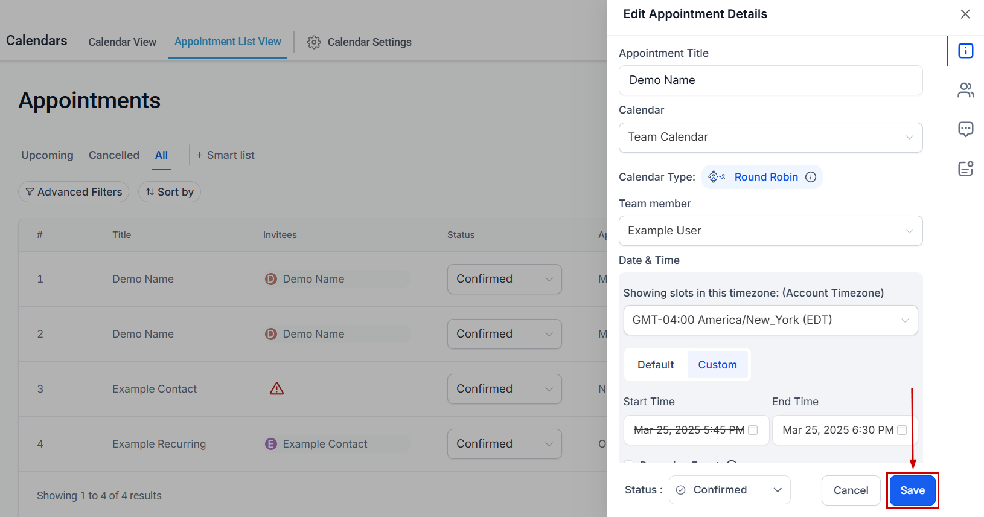Click the Calendar Settings gear icon

point(314,42)
